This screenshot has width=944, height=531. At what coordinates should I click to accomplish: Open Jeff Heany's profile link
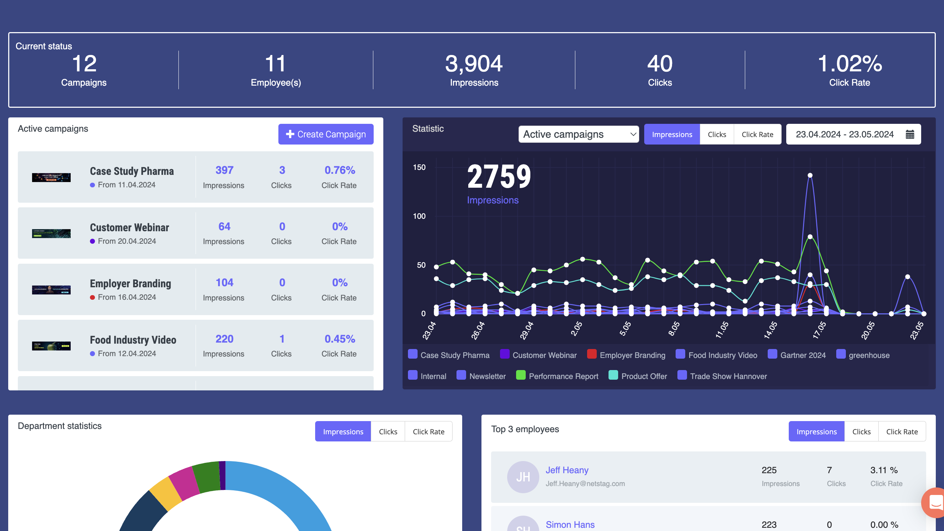[567, 470]
